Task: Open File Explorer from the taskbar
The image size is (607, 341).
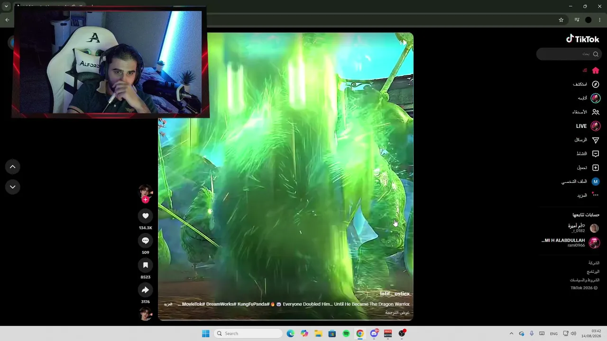Action: (318, 333)
